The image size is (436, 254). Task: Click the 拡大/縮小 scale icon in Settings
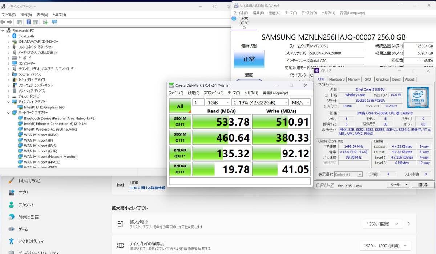pos(120,224)
